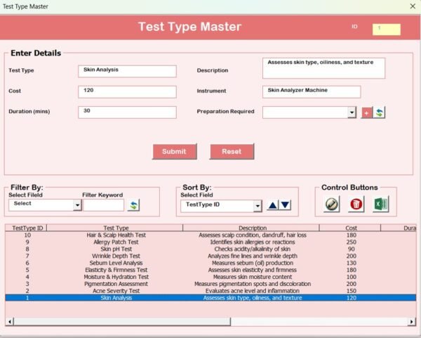Open the Filter By Select field dropdown

tap(77, 205)
